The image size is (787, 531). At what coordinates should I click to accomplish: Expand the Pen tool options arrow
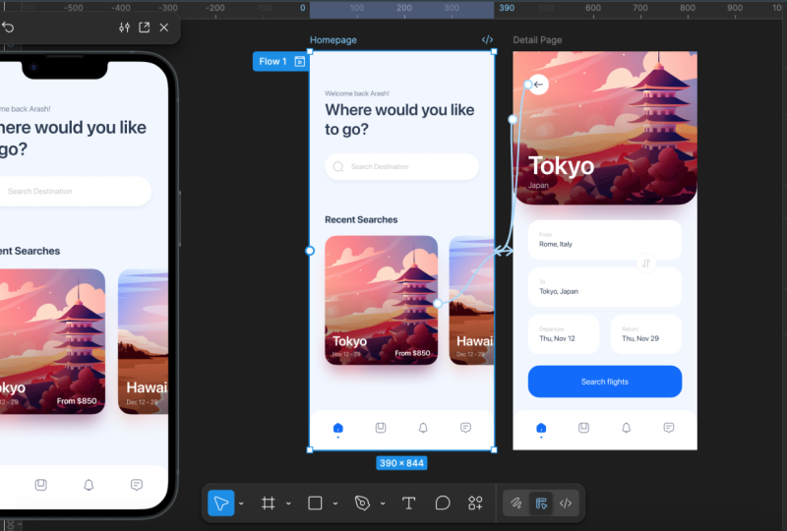[x=383, y=503]
